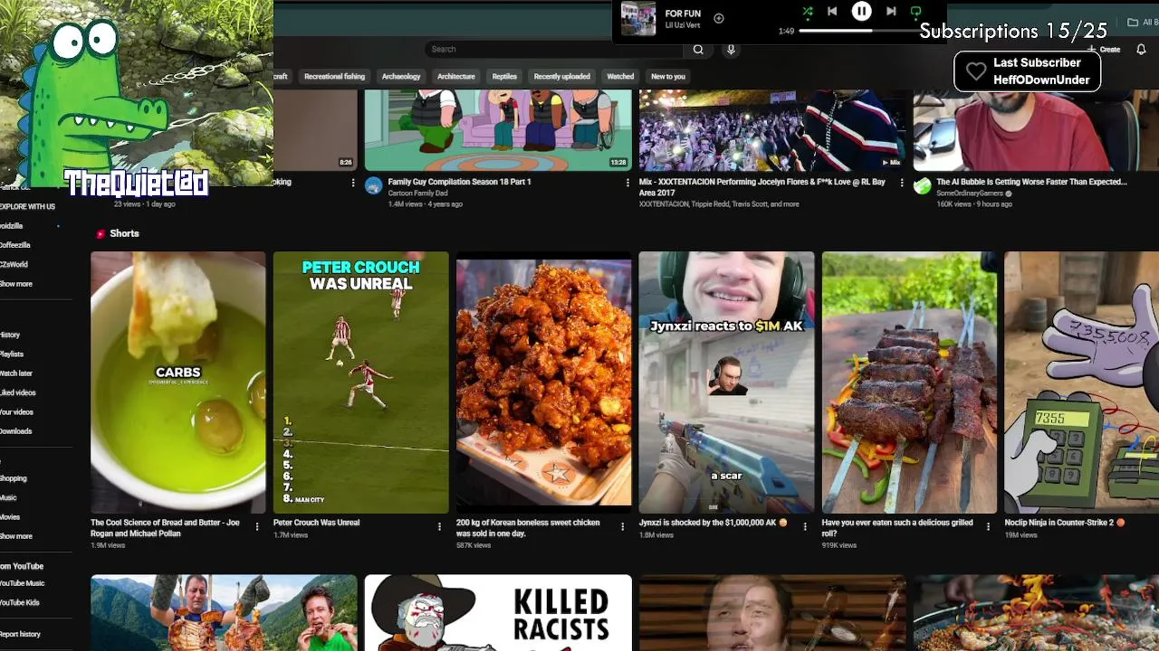The width and height of the screenshot is (1159, 651).
Task: Open the FOR FUN album art thumbnail
Action: (x=638, y=18)
